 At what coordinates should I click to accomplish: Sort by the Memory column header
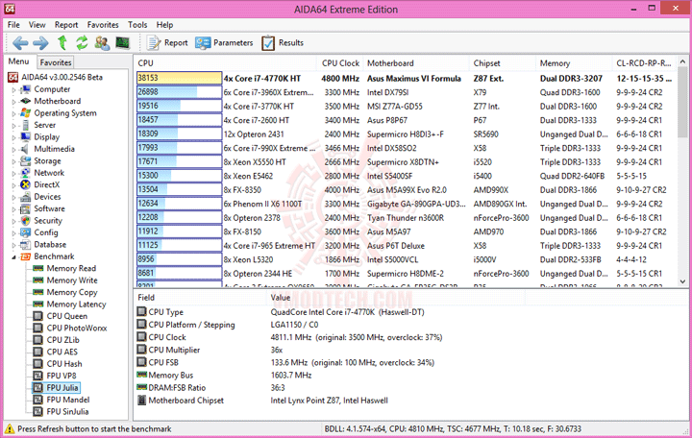[574, 63]
